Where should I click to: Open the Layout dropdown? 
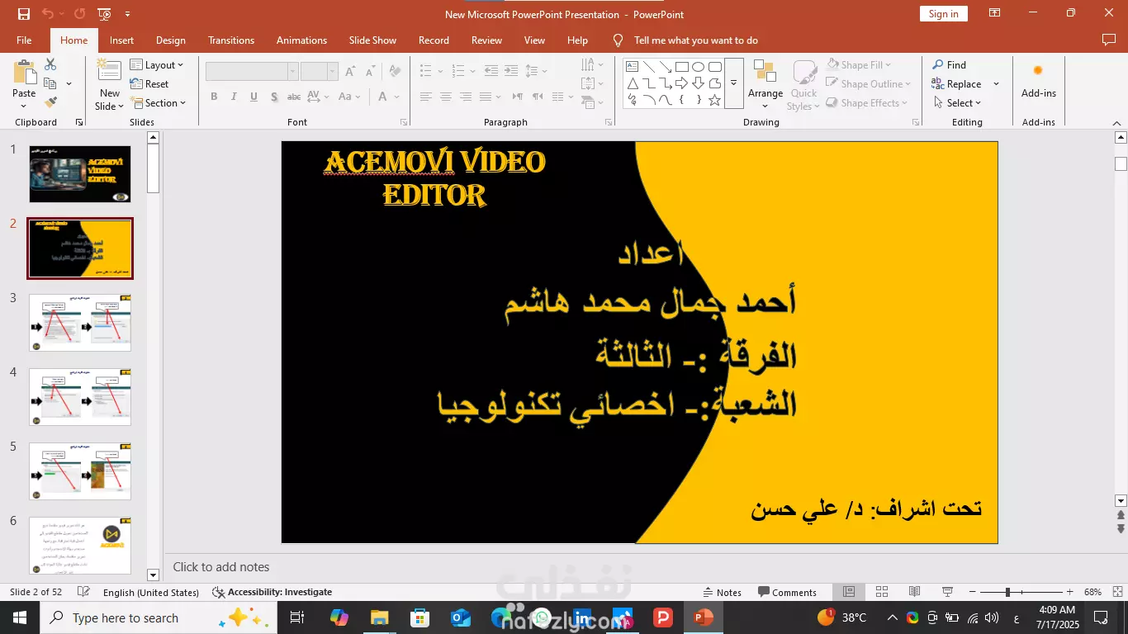click(157, 64)
